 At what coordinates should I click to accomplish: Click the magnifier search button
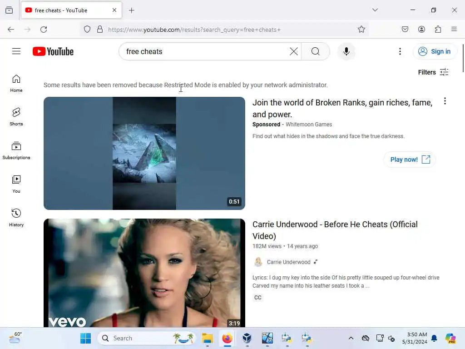316,51
